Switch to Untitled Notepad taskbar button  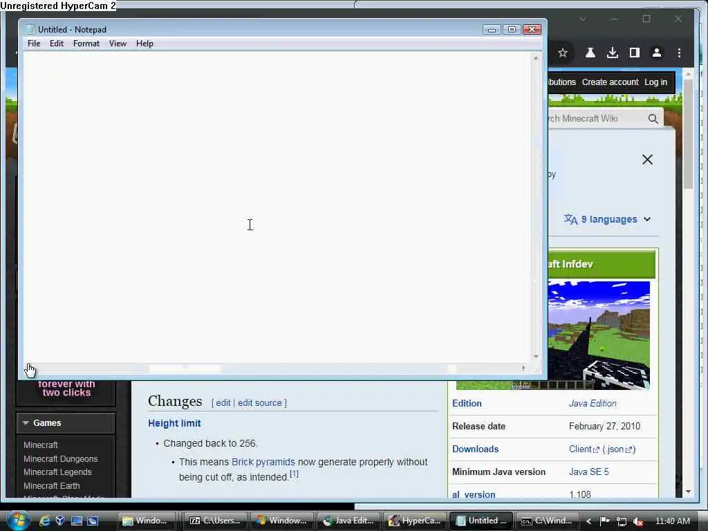pos(481,521)
